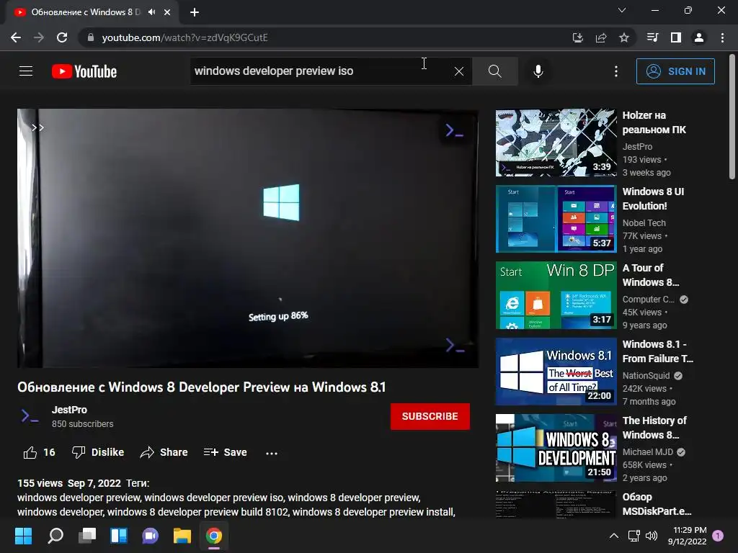This screenshot has width=738, height=553.
Task: Open more actions ellipsis under video
Action: (x=272, y=453)
